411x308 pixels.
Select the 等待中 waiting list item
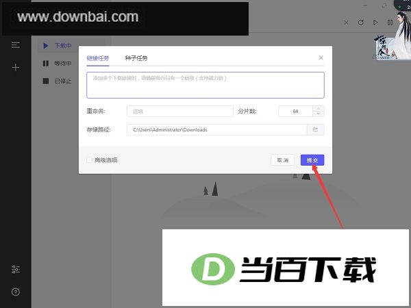tap(57, 64)
